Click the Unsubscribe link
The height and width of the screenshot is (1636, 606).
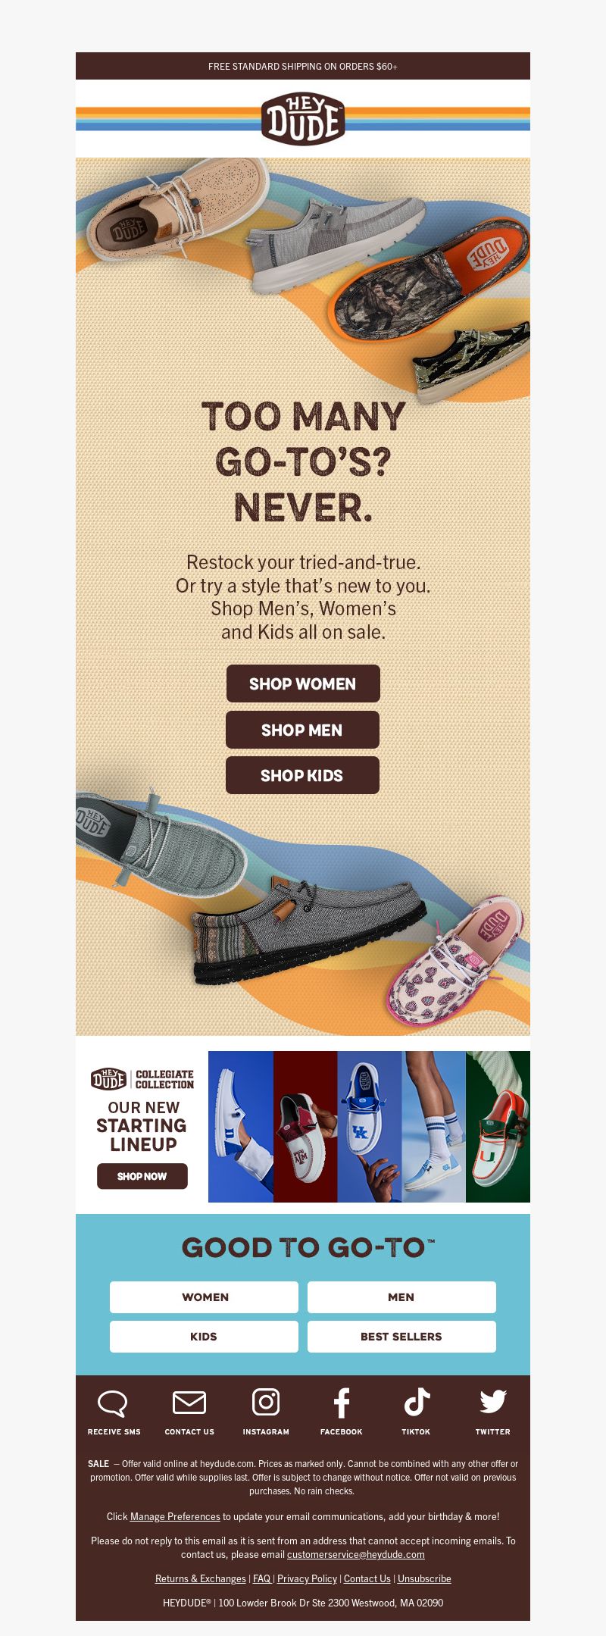(424, 1578)
